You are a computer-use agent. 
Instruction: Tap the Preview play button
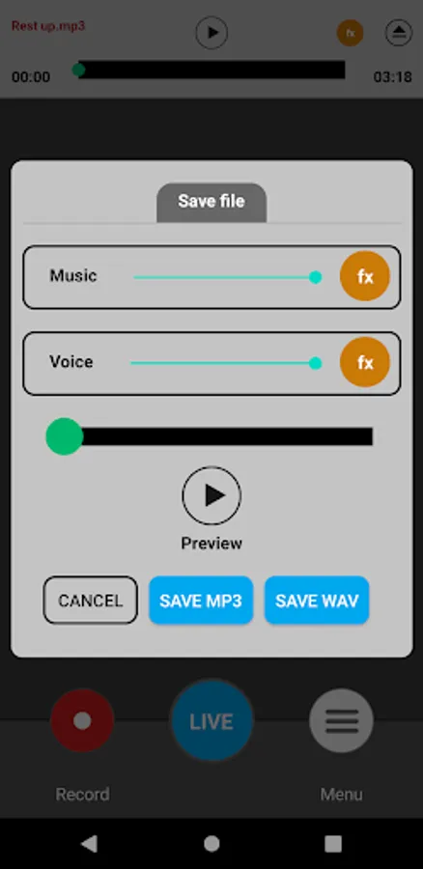tap(211, 495)
